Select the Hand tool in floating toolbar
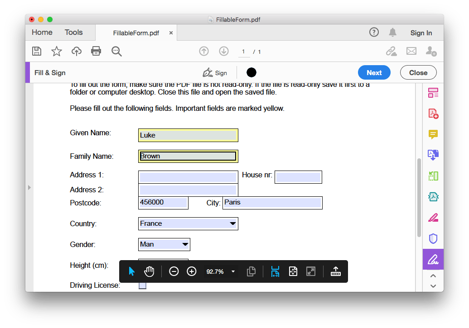The image size is (469, 328). pos(149,271)
